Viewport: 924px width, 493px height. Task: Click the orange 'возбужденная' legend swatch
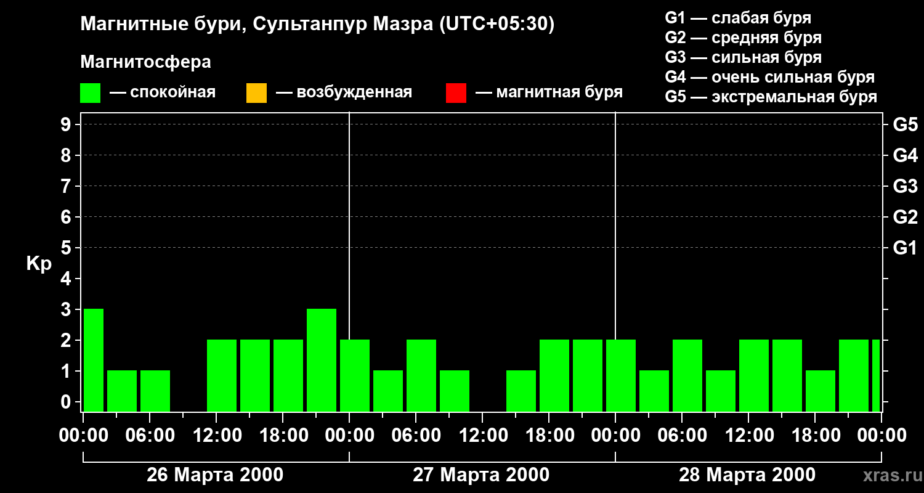[x=256, y=93]
